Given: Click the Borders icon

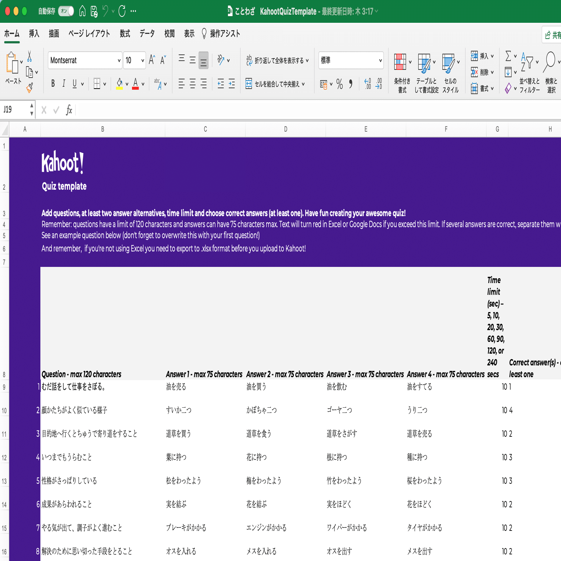Looking at the screenshot, I should pyautogui.click(x=97, y=84).
